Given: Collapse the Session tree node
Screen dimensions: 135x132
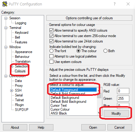Looking at the screenshot, I should pyautogui.click(x=6, y=18).
